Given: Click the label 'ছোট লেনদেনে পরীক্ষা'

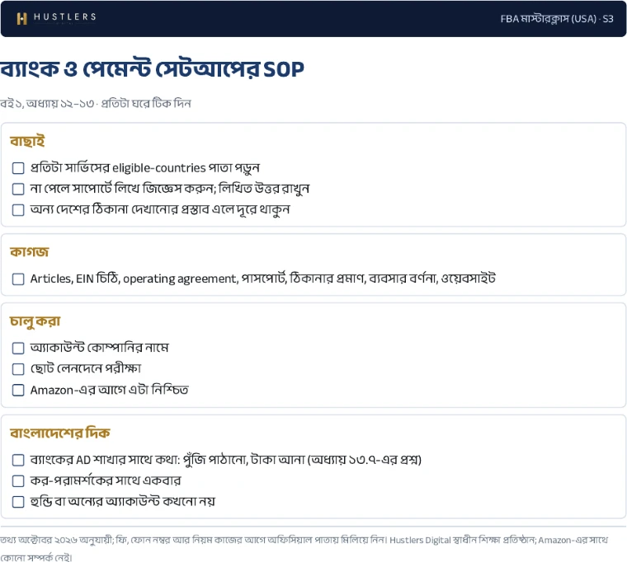Looking at the screenshot, I should click(x=86, y=368).
